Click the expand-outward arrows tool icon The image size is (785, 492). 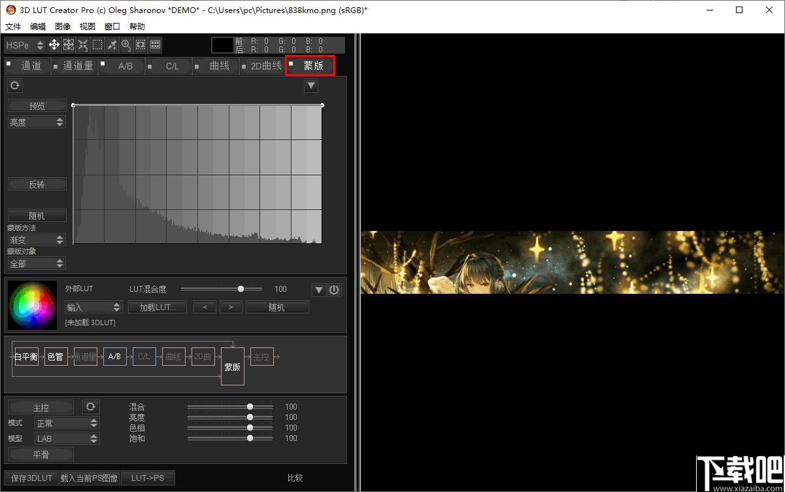click(69, 45)
